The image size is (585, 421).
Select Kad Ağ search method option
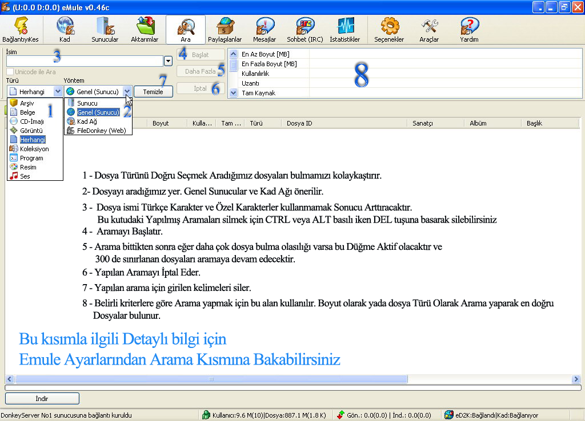coord(98,122)
